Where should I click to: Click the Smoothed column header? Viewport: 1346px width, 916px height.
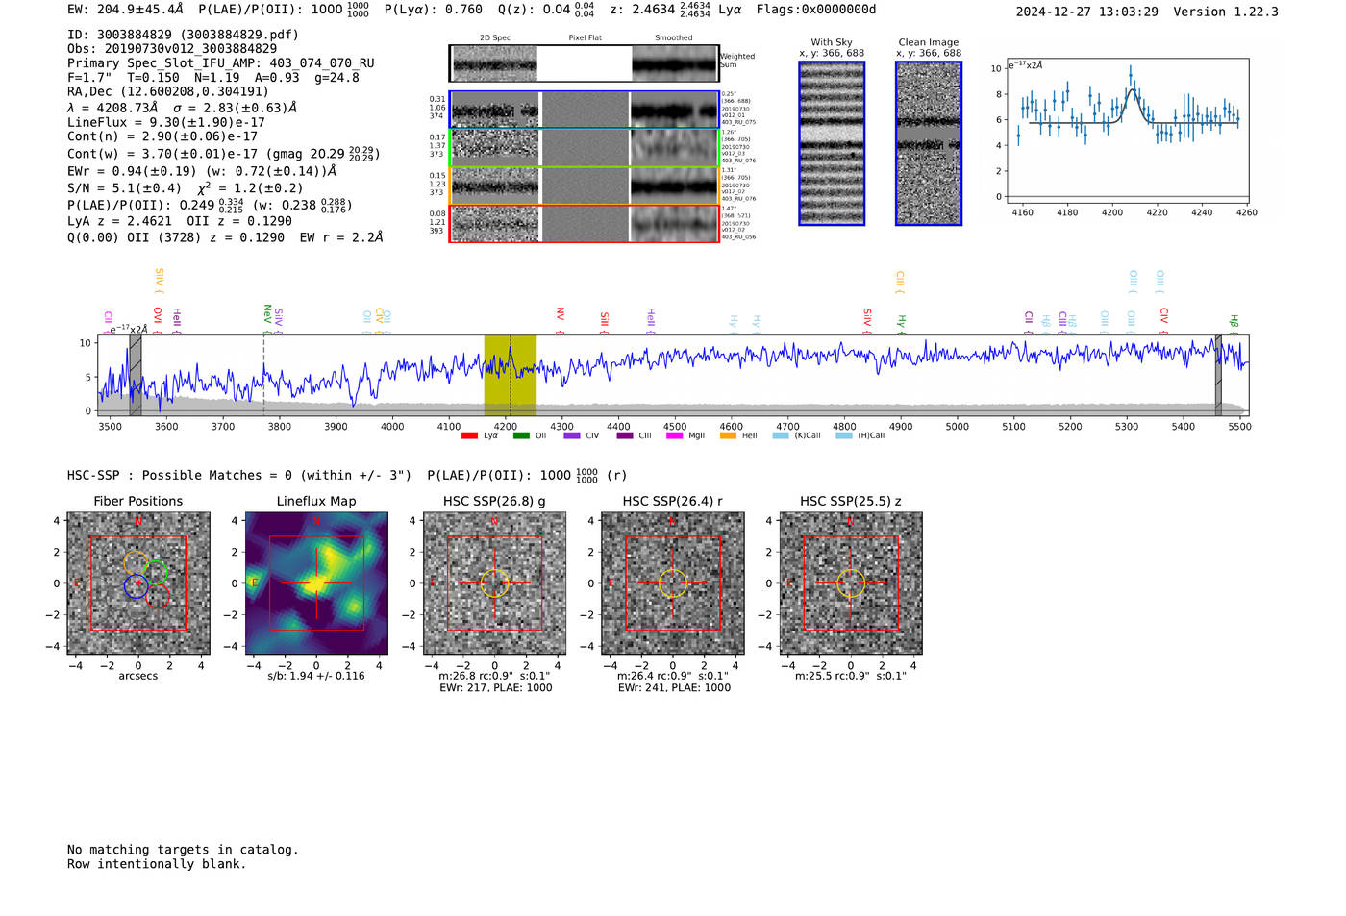coord(673,38)
